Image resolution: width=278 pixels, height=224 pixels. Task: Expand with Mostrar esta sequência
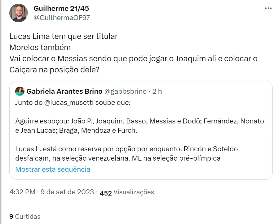53,169
